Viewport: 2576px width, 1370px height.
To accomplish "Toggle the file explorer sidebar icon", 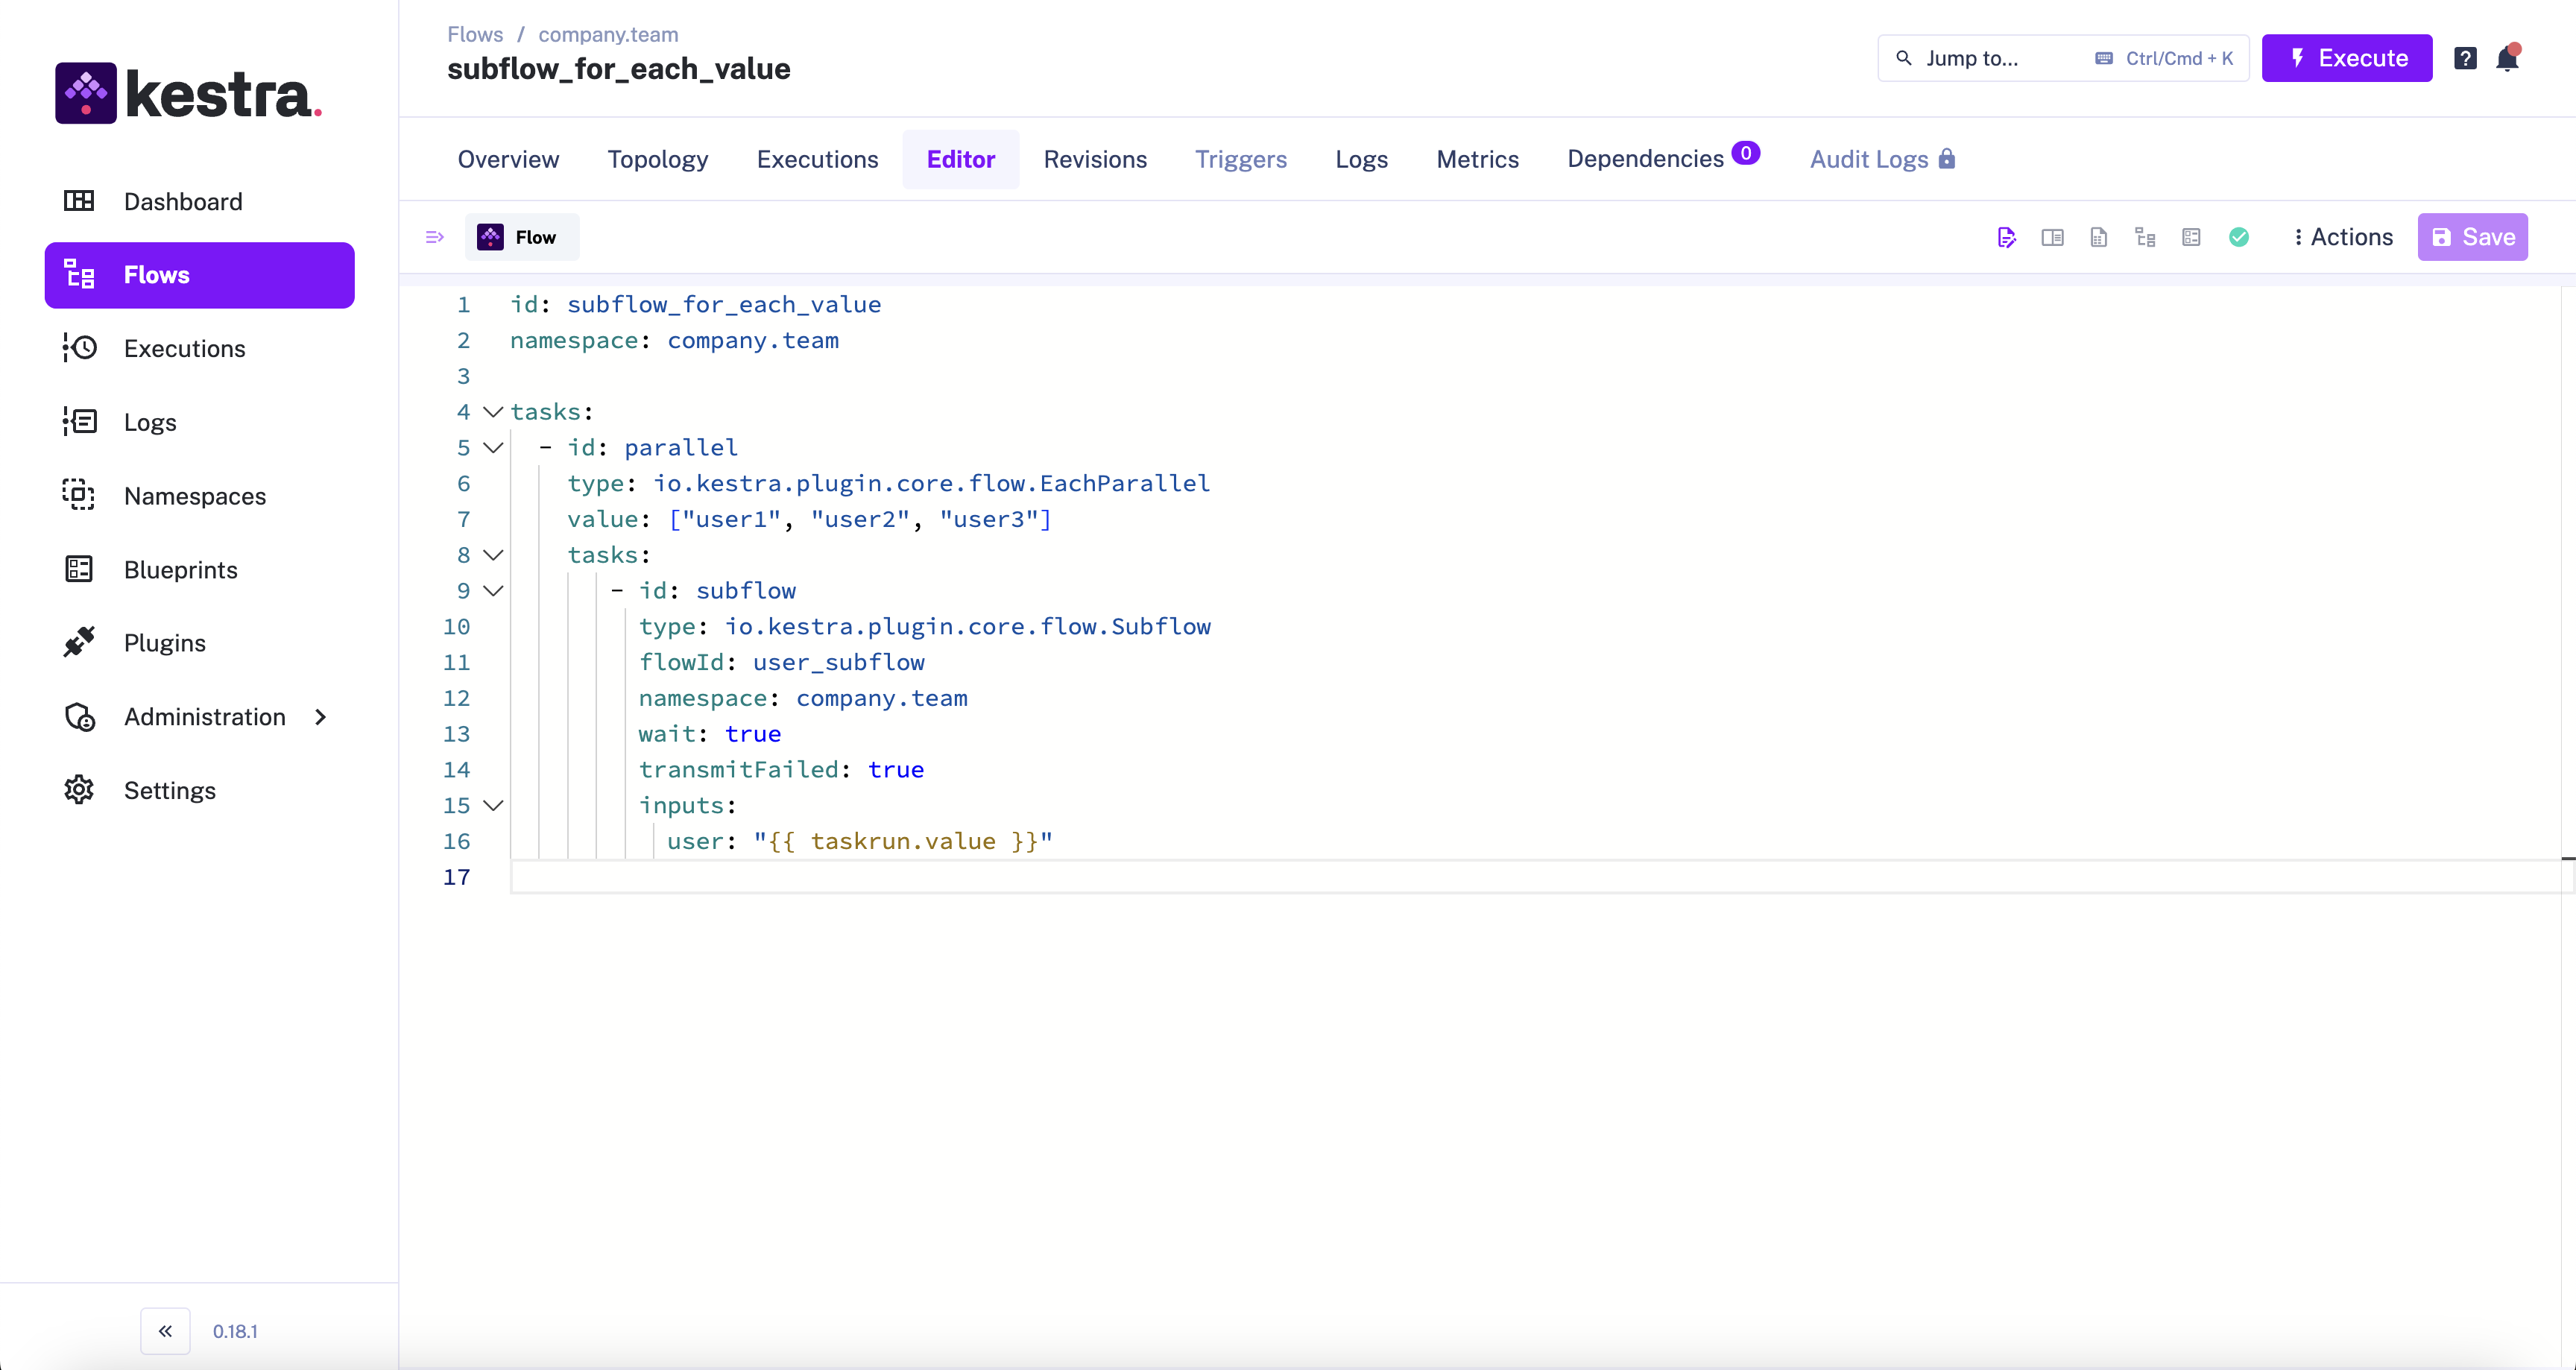I will click(x=434, y=237).
